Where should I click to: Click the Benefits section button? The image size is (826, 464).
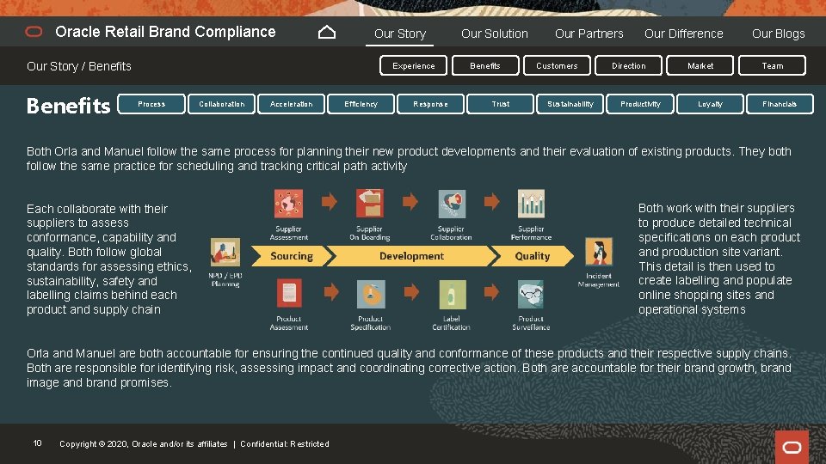point(485,66)
